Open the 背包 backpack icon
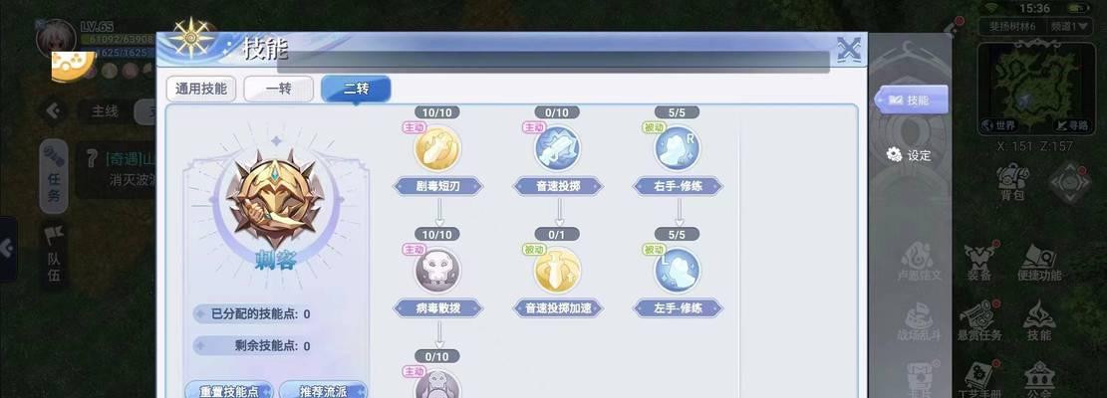Screen dimensions: 1107x398 click(1012, 182)
